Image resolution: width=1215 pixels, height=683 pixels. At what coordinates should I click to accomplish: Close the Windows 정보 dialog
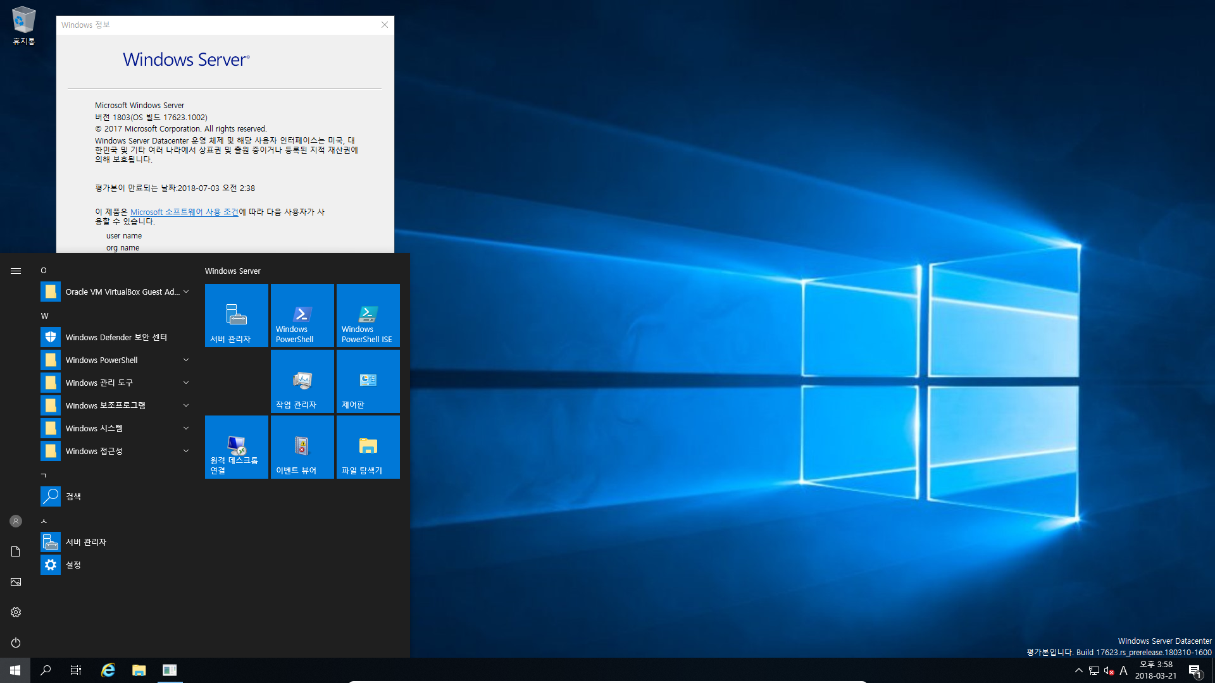384,25
